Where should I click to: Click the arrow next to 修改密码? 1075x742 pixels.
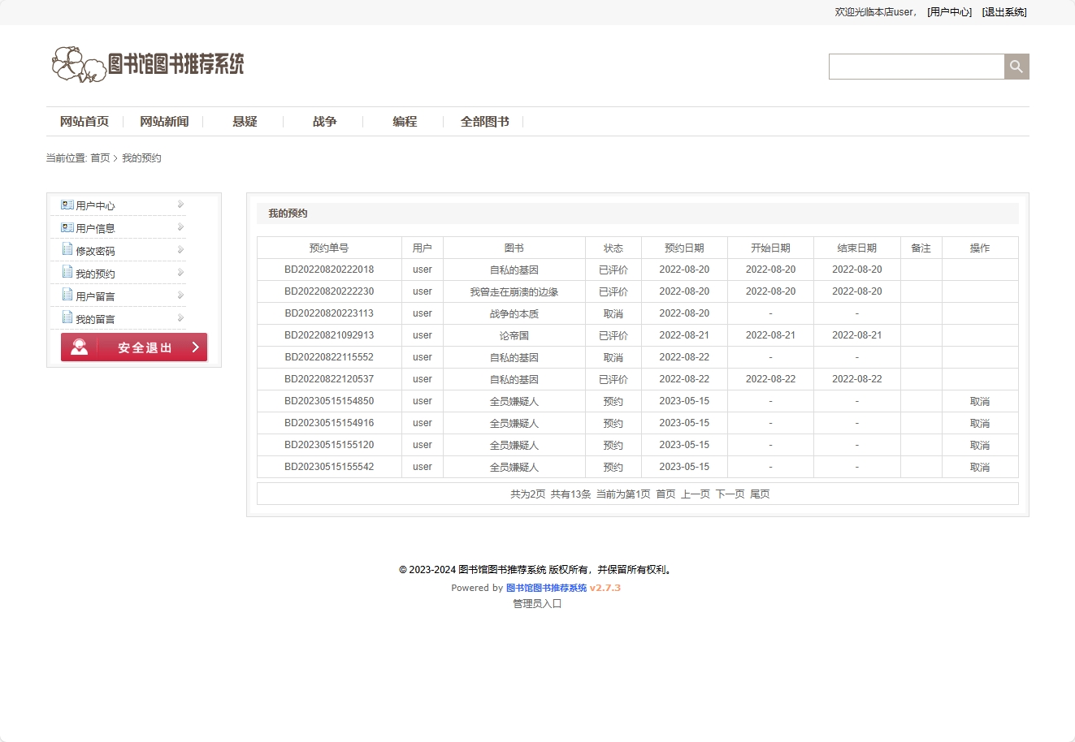180,250
